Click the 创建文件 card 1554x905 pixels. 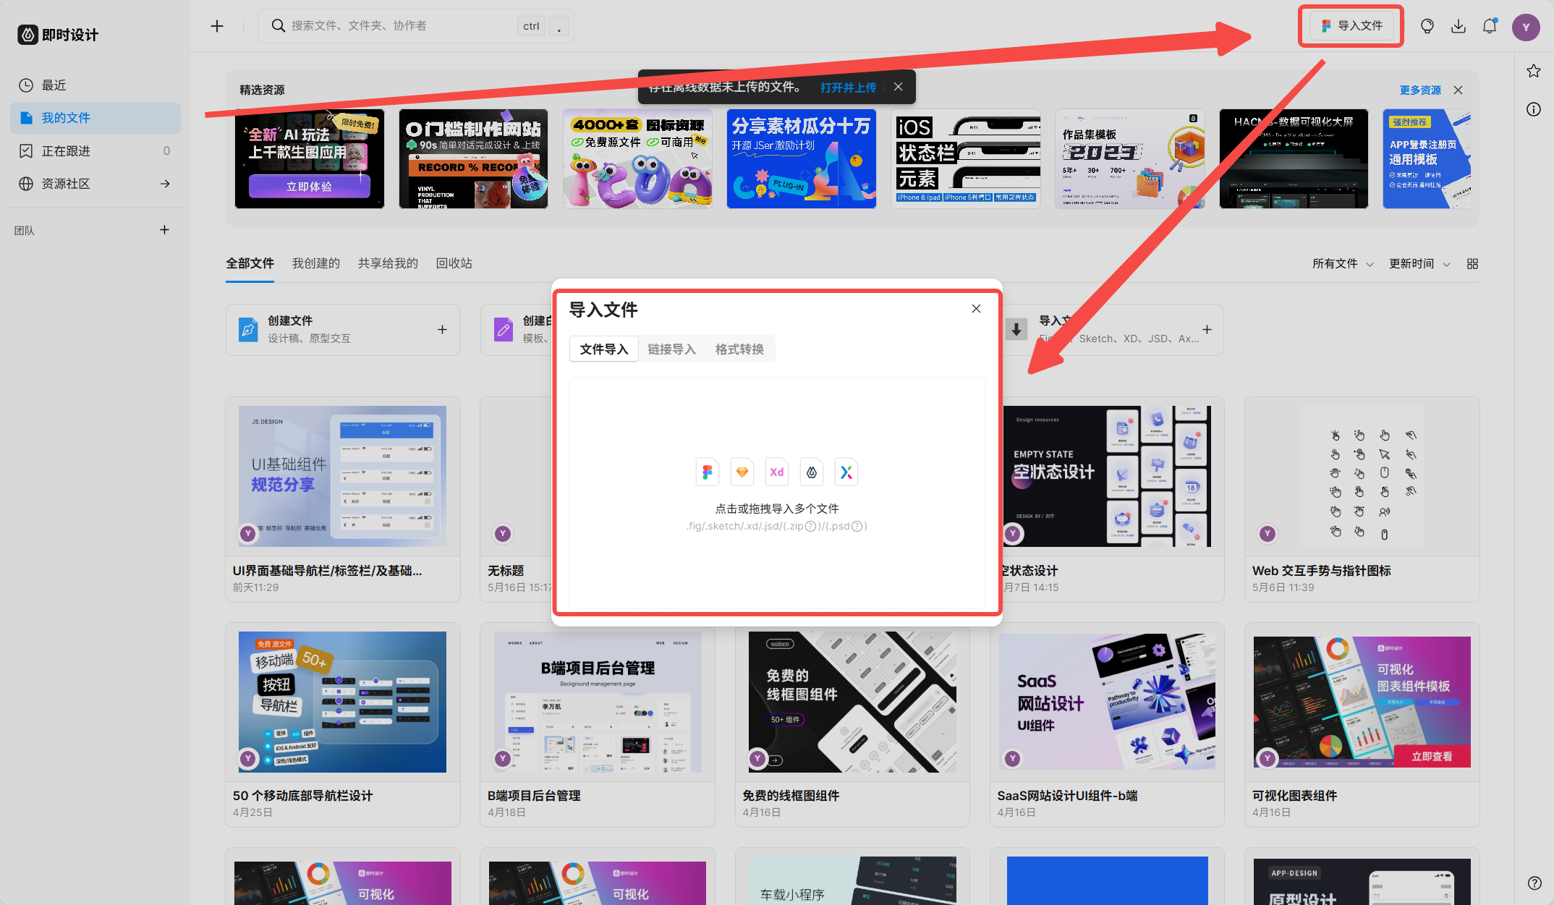pyautogui.click(x=343, y=330)
